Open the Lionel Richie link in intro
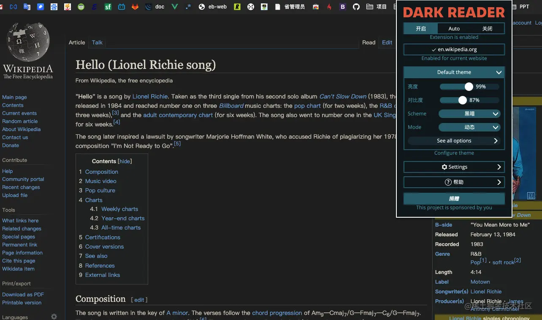542x320 pixels. click(x=150, y=96)
